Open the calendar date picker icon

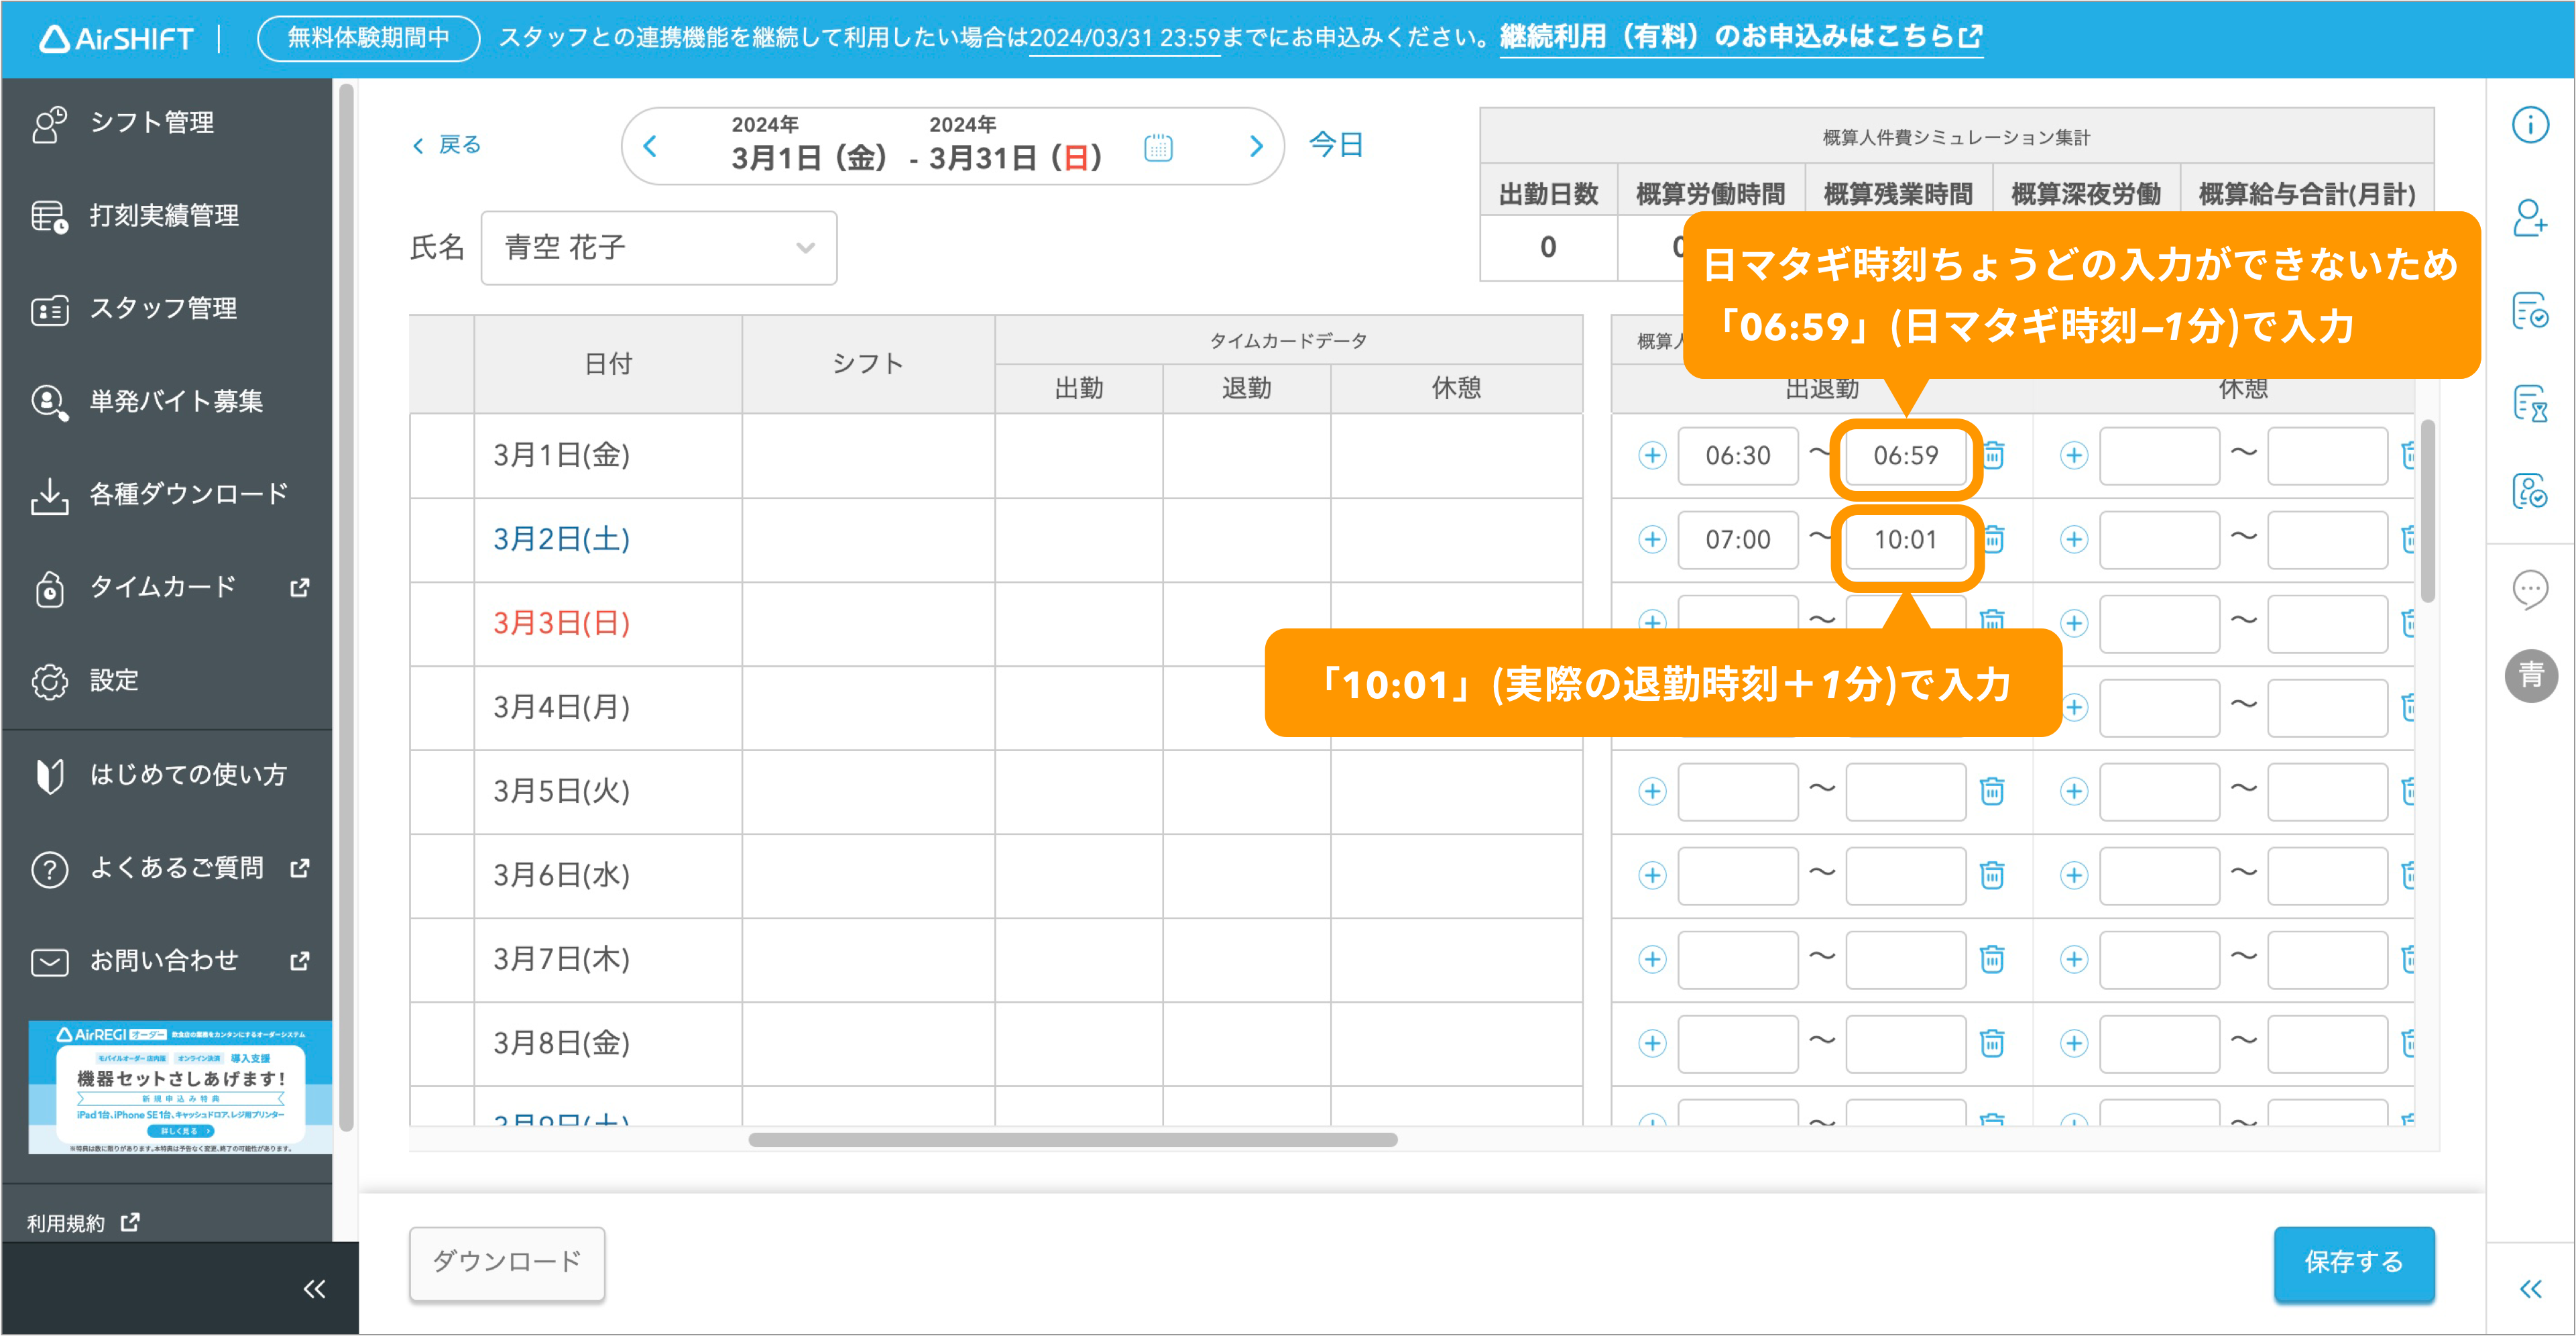tap(1158, 148)
